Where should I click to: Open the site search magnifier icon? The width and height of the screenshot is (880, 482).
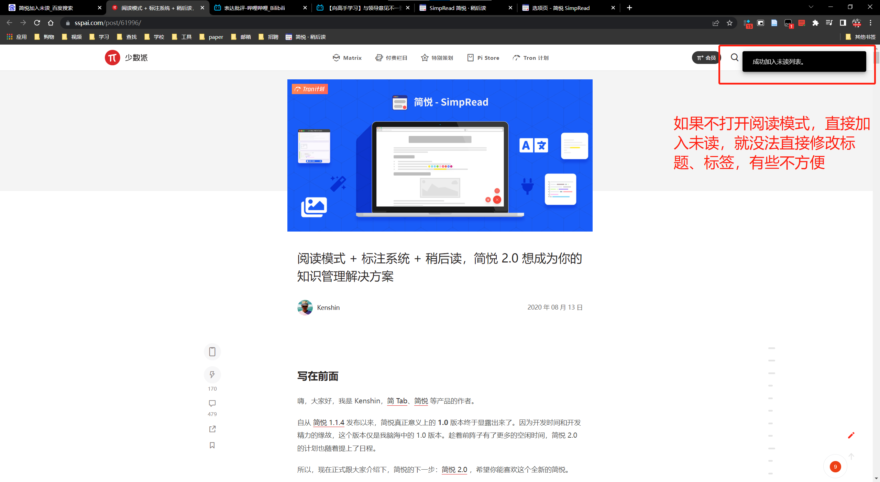pos(734,57)
